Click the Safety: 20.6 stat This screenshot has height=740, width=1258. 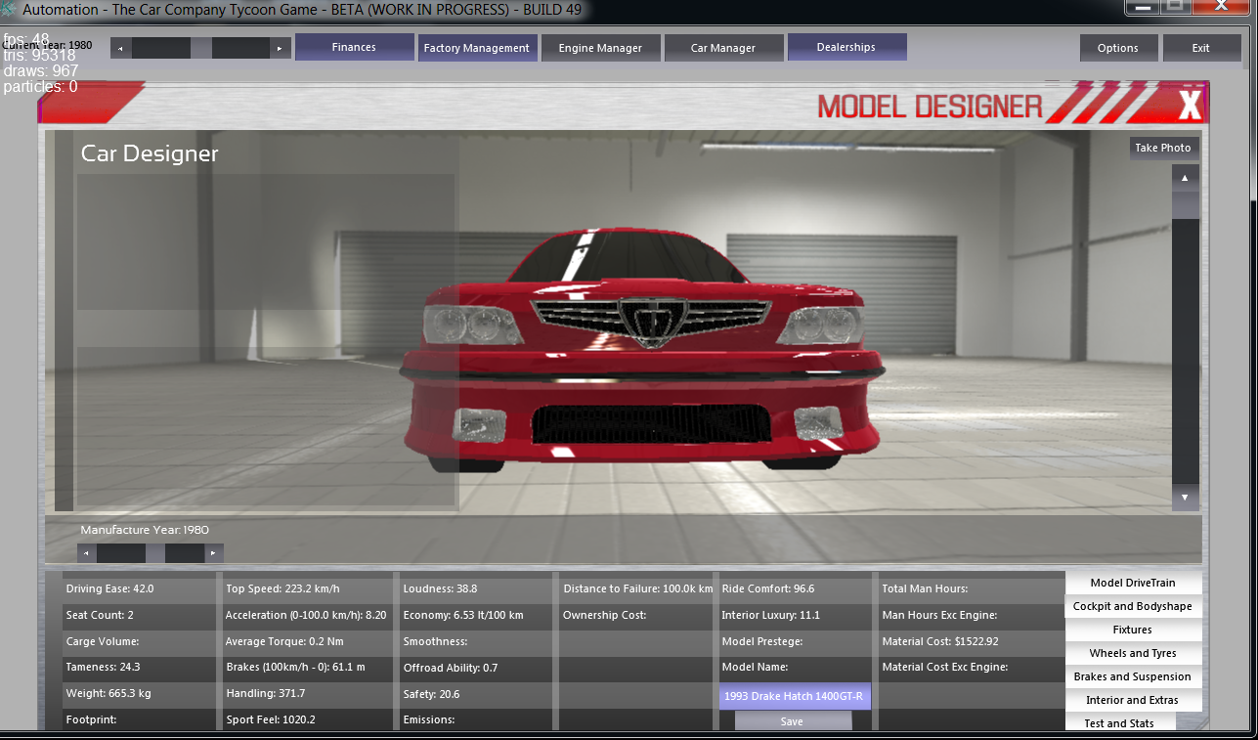[431, 694]
